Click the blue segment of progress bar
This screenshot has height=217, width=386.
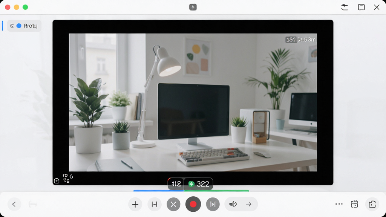point(159,191)
